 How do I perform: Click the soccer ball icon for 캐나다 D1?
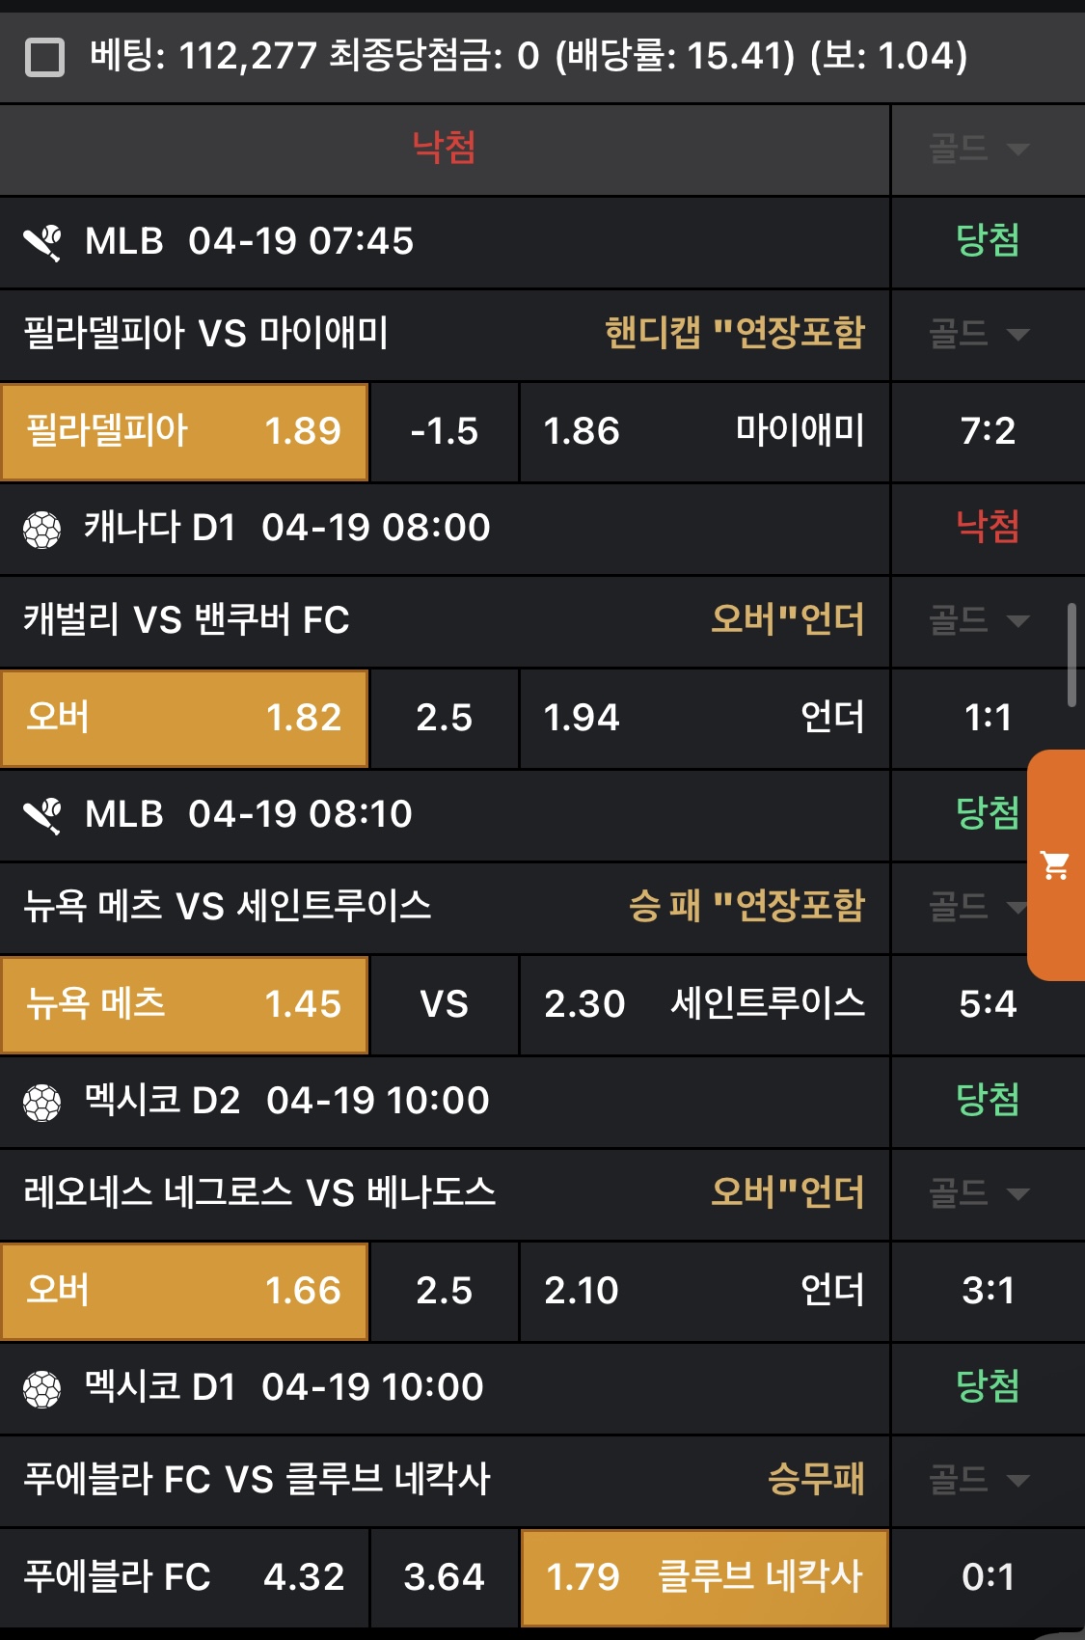(x=42, y=529)
